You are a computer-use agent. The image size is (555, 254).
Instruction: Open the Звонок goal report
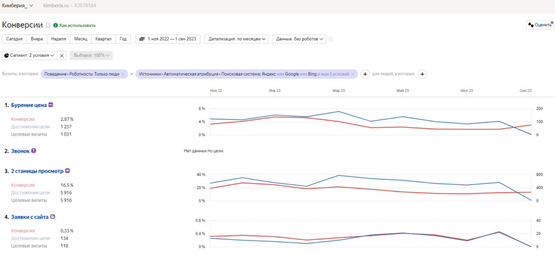[21, 151]
